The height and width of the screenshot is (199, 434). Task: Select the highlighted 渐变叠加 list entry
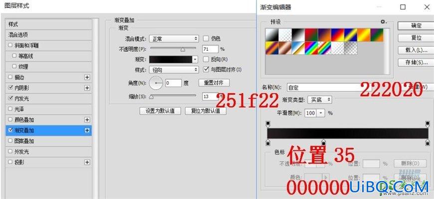tap(49, 130)
